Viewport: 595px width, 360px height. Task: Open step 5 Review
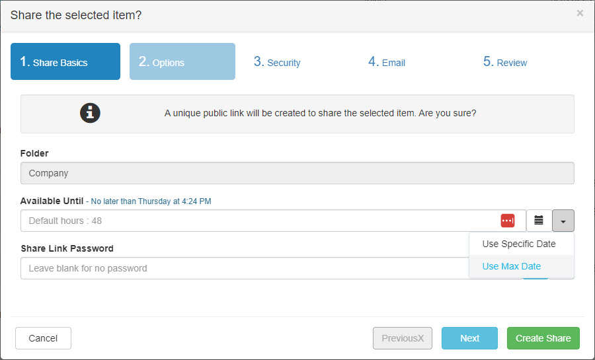tap(504, 62)
